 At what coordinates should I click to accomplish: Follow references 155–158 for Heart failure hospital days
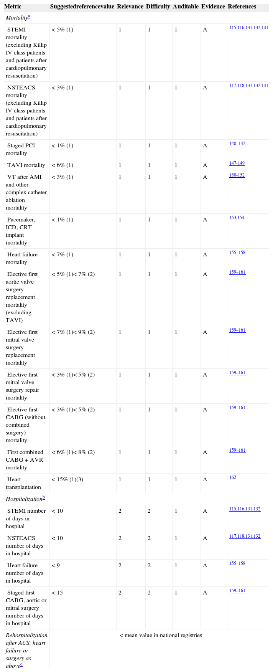click(237, 564)
